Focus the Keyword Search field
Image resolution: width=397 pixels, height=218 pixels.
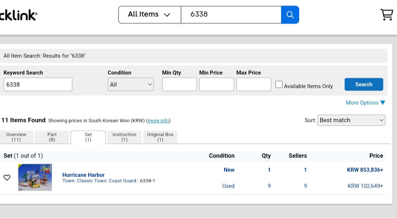click(38, 85)
